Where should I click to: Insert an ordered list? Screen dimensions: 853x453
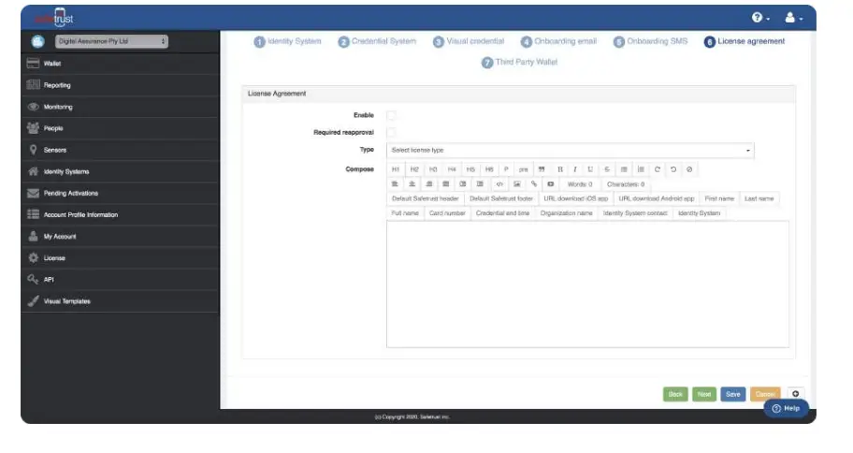[641, 169]
